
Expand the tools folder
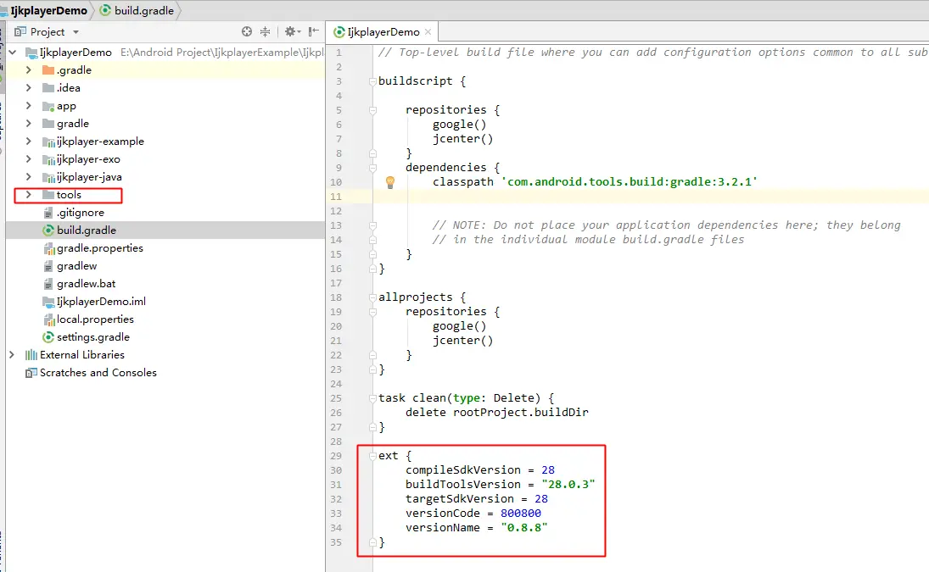click(29, 195)
